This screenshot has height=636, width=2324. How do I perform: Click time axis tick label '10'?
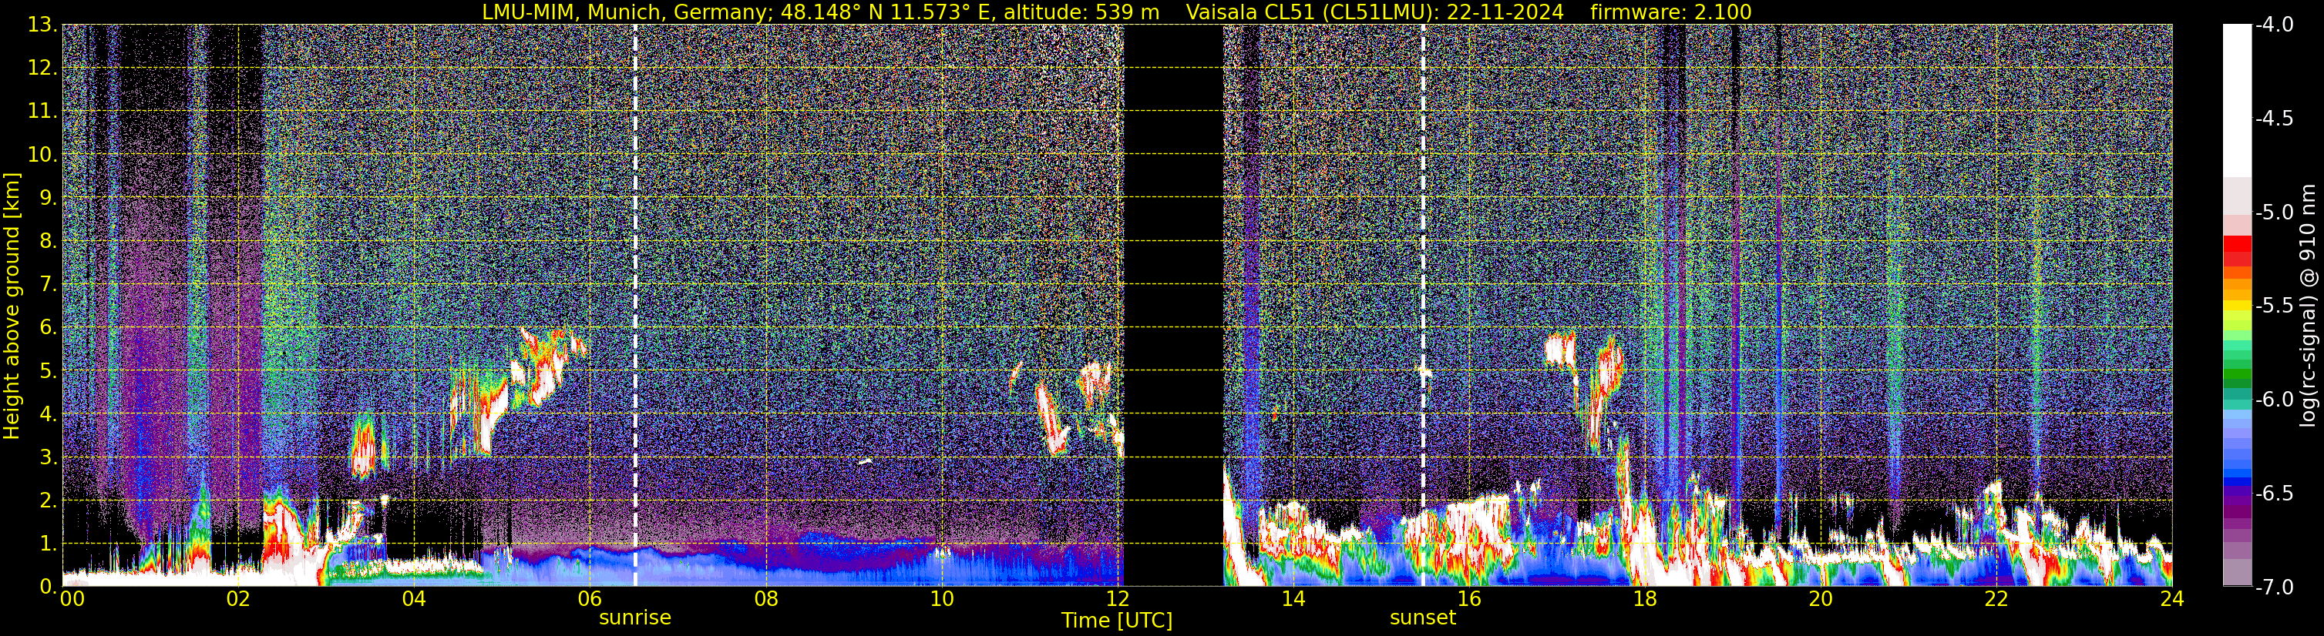(x=941, y=600)
